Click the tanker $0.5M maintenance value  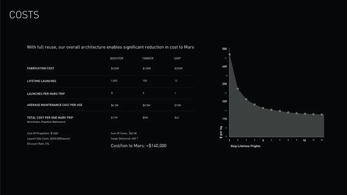(x=146, y=105)
